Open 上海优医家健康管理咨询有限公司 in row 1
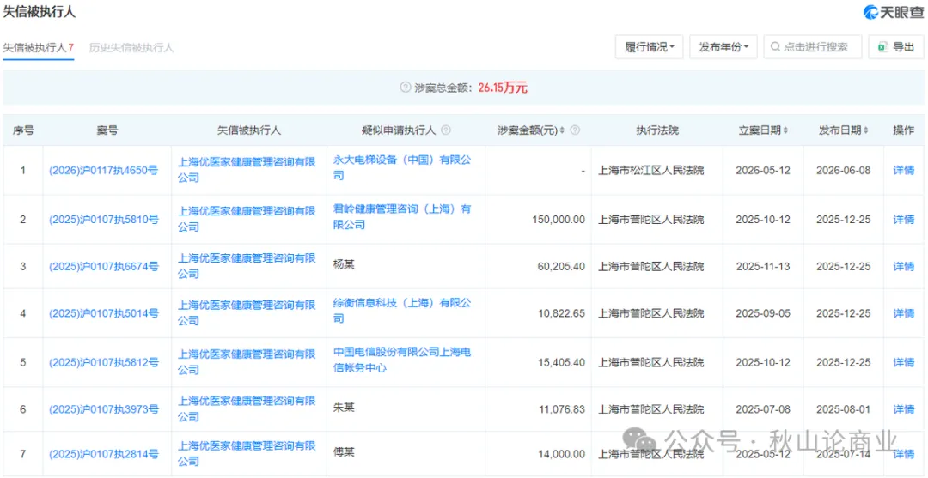This screenshot has height=478, width=928. (247, 170)
